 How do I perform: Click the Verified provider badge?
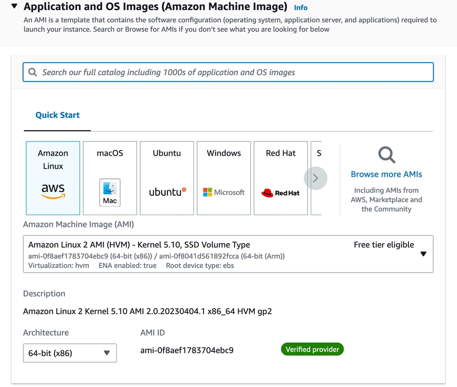pyautogui.click(x=312, y=349)
